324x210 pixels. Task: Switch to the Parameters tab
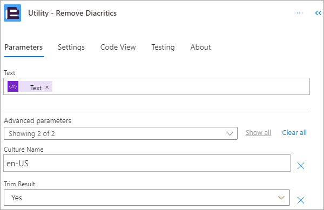tap(24, 48)
